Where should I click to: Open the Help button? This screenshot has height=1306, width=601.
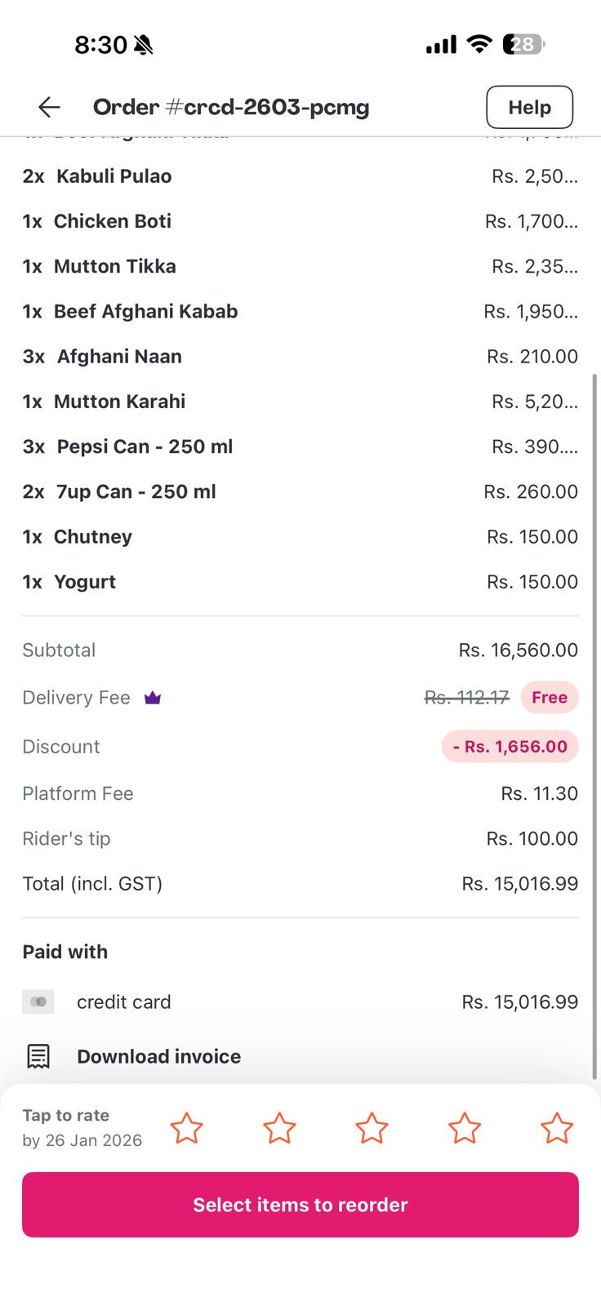pos(529,107)
